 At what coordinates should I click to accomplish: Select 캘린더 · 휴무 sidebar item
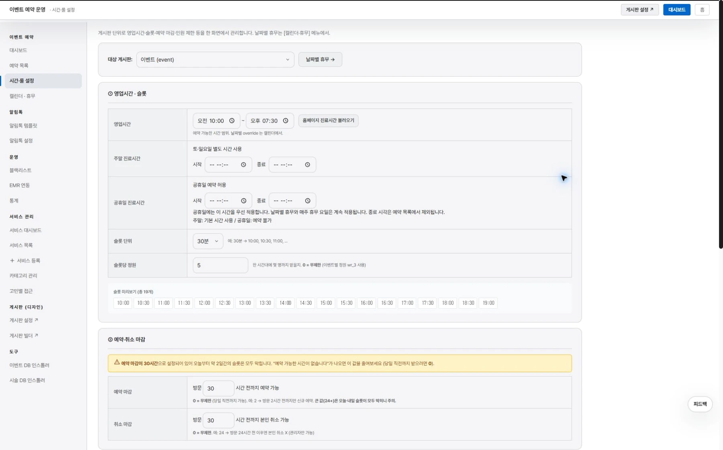click(x=22, y=96)
